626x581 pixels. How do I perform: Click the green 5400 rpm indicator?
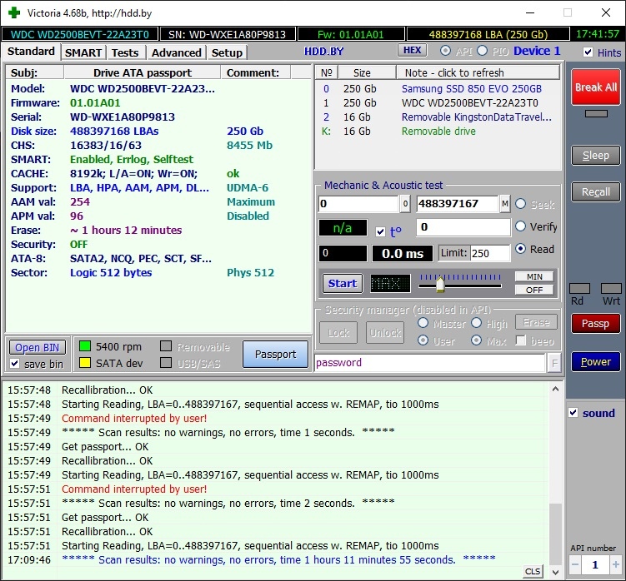point(84,346)
